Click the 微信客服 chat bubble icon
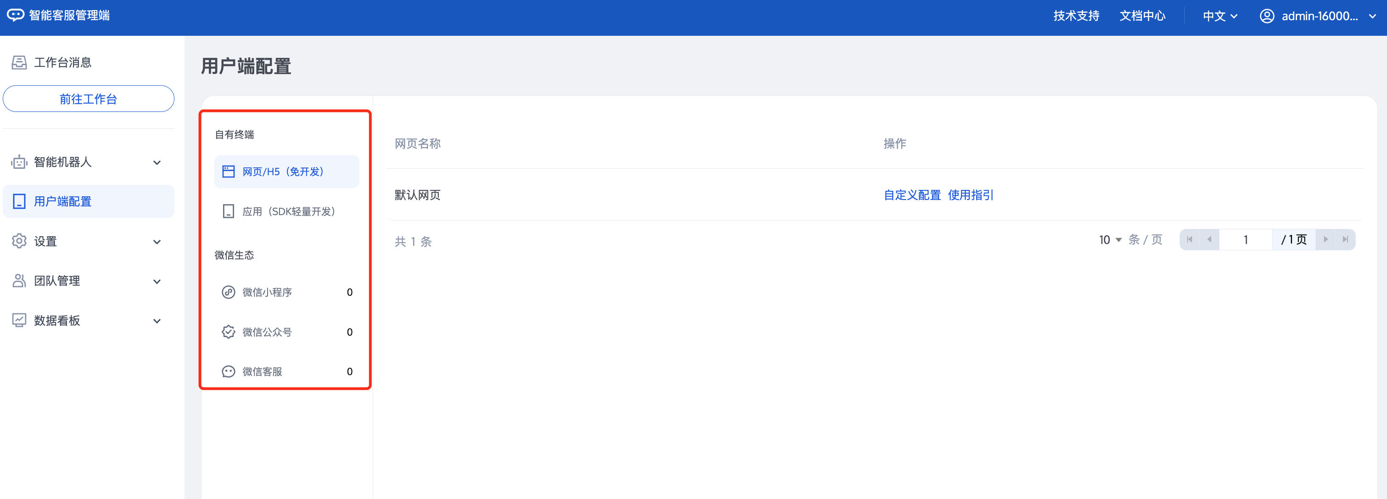The image size is (1387, 499). tap(228, 371)
